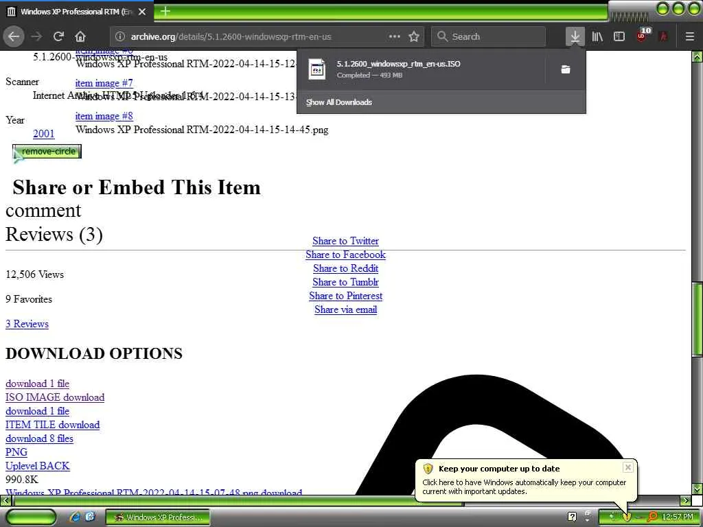Click the vertical scrollbar down arrow
Image resolution: width=703 pixels, height=527 pixels.
point(697,489)
